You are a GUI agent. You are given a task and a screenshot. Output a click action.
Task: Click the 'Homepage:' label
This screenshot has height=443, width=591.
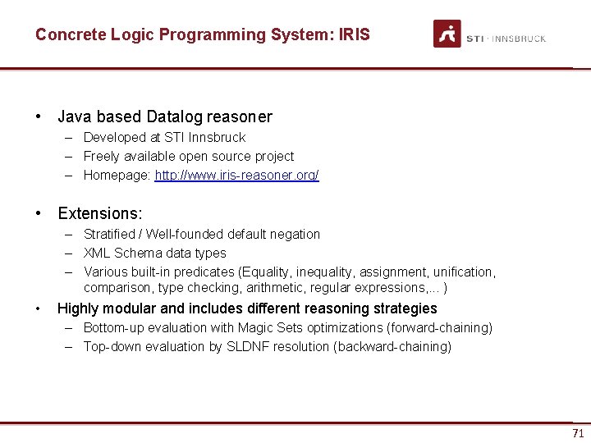pyautogui.click(x=117, y=176)
